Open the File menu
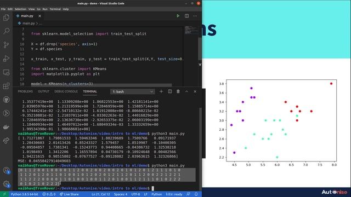The height and width of the screenshot is (197, 351). coord(3,9)
